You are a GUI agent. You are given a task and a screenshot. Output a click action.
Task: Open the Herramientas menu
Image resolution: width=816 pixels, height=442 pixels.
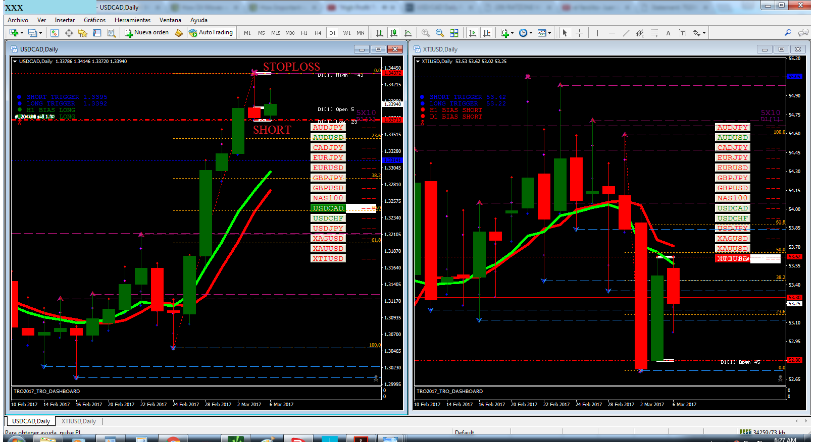(x=132, y=20)
